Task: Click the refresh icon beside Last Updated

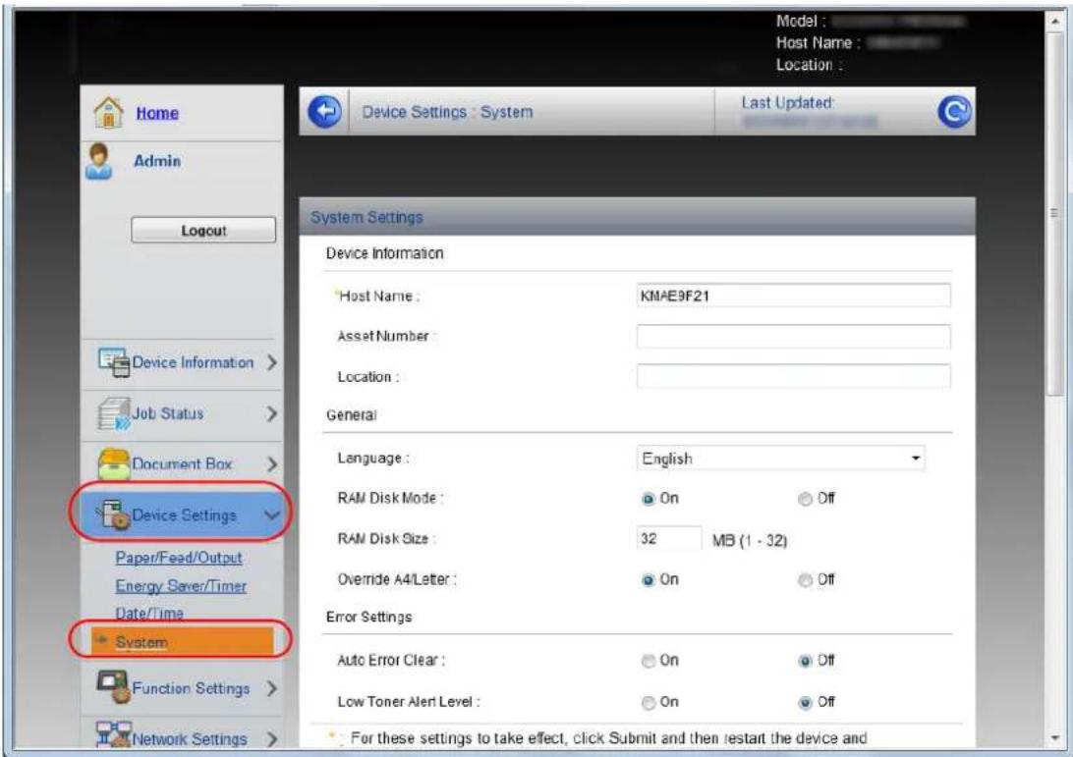Action: point(955,111)
